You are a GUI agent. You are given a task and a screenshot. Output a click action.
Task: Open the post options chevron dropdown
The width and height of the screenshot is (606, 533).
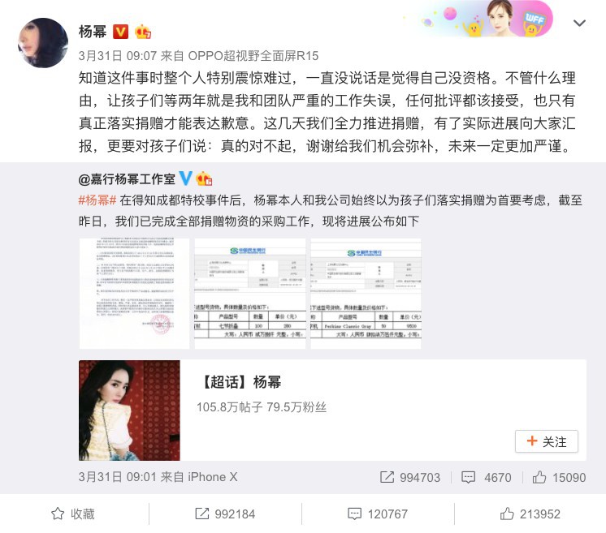(579, 24)
